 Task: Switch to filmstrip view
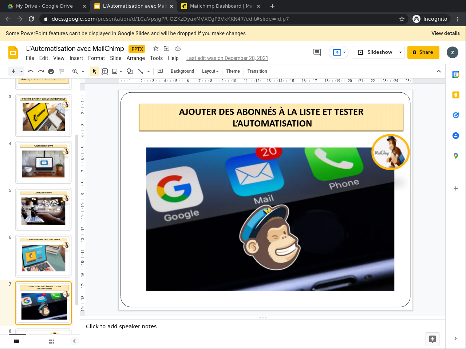[17, 341]
